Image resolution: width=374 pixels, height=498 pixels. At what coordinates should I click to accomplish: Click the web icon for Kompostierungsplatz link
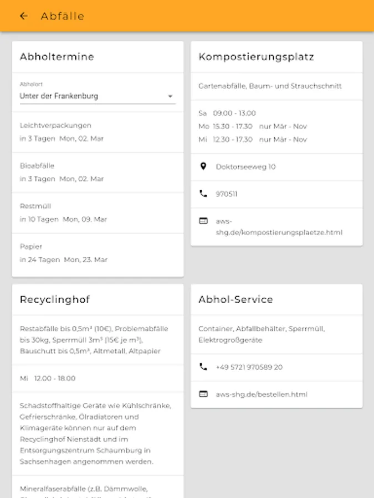click(203, 221)
